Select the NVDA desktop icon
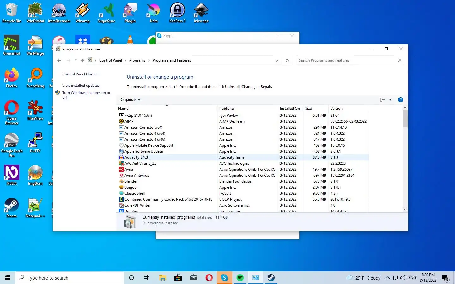Image resolution: width=455 pixels, height=284 pixels. (x=12, y=175)
